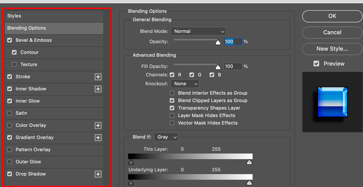
Task: Enable Blend Interior Effects as Group
Action: 172,93
